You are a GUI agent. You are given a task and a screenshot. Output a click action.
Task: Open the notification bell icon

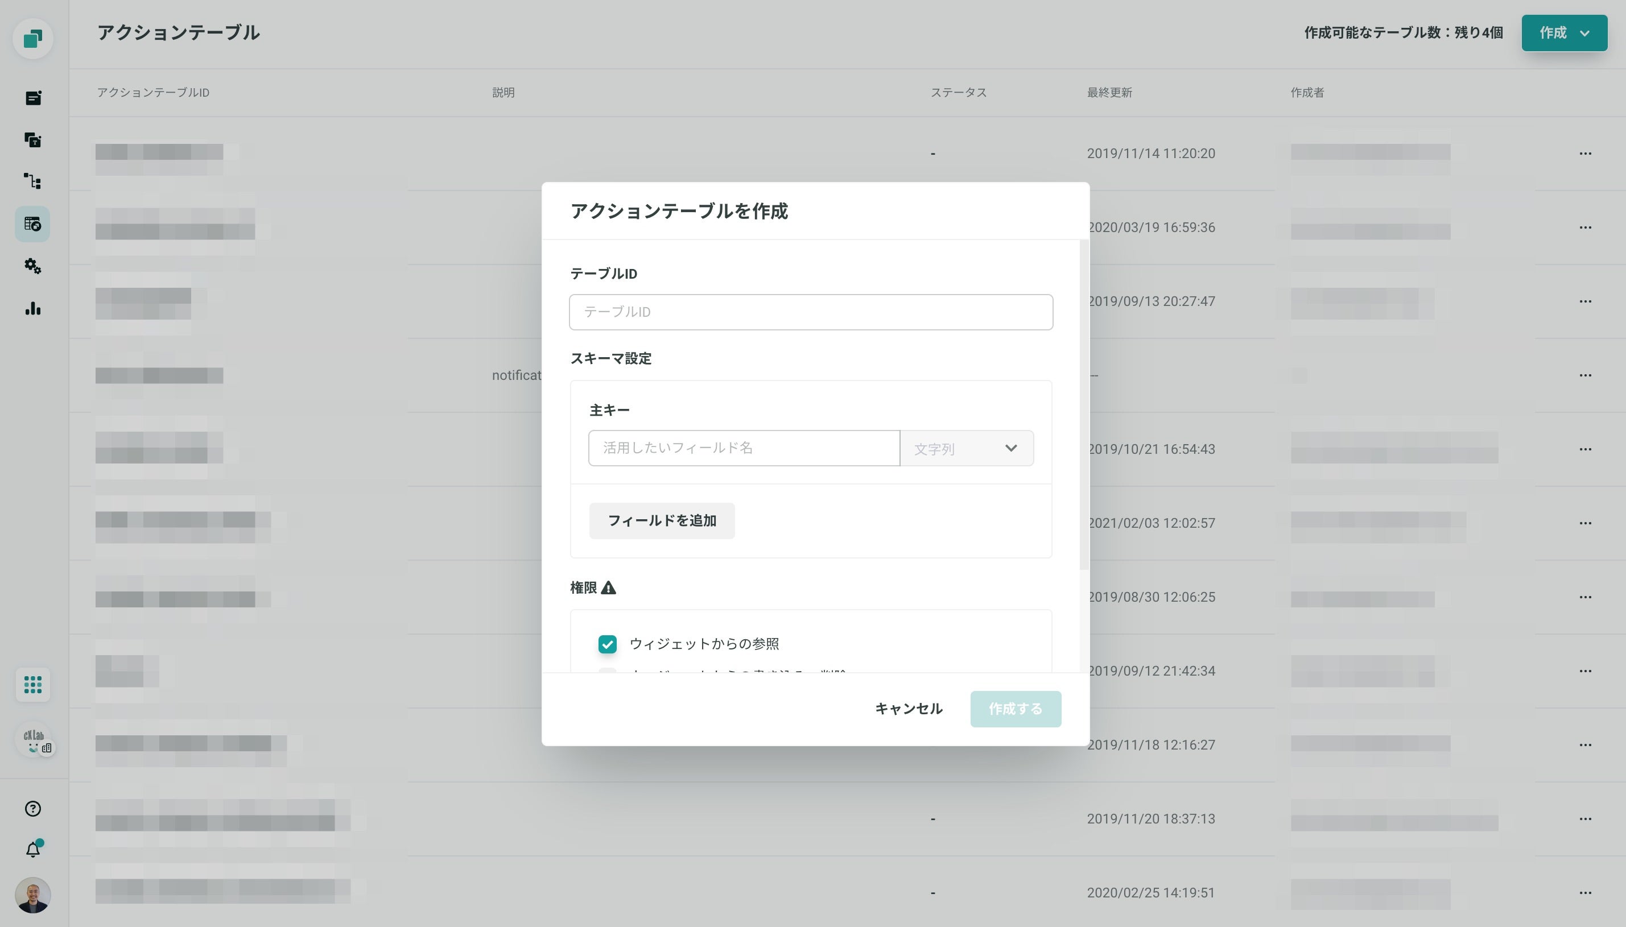[x=33, y=849]
